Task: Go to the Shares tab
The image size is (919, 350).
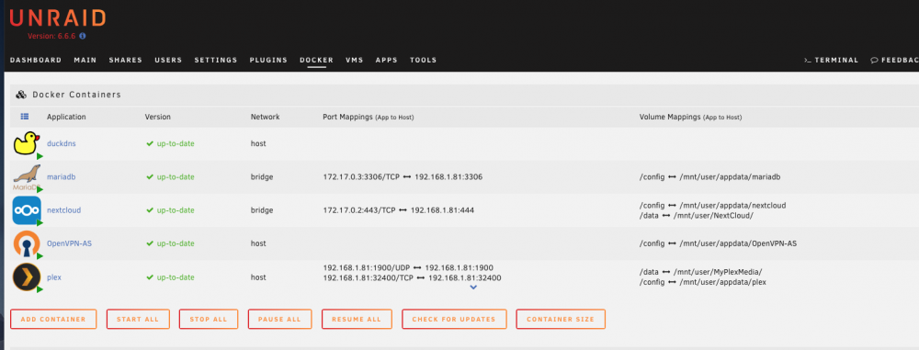Action: click(125, 60)
